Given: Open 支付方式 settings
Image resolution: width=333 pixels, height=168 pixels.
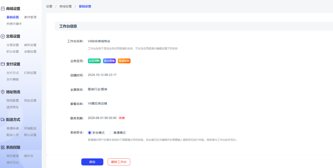Looking at the screenshot, I should pyautogui.click(x=13, y=73).
